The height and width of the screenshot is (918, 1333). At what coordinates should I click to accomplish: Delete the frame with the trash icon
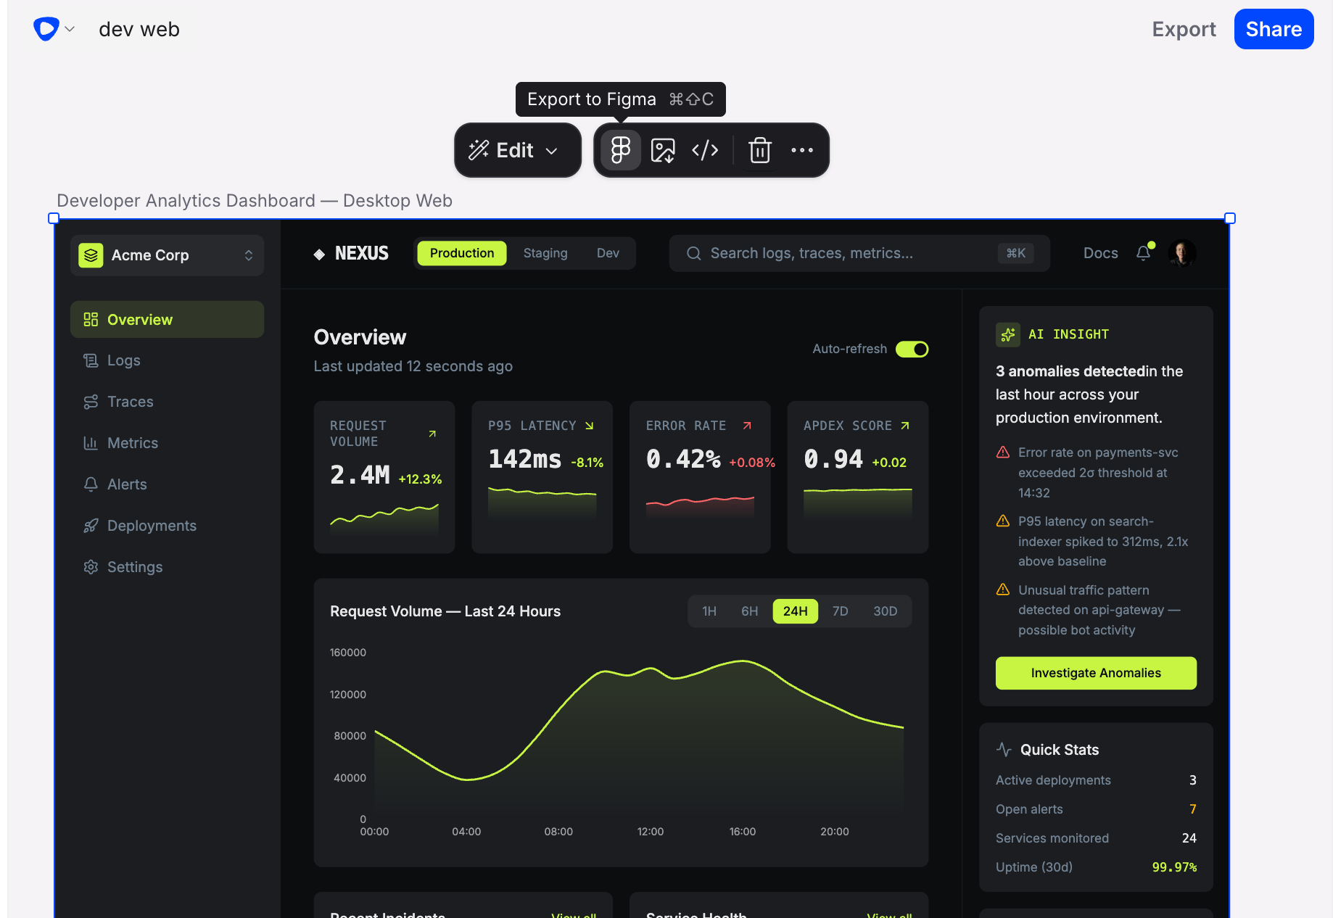pos(760,150)
